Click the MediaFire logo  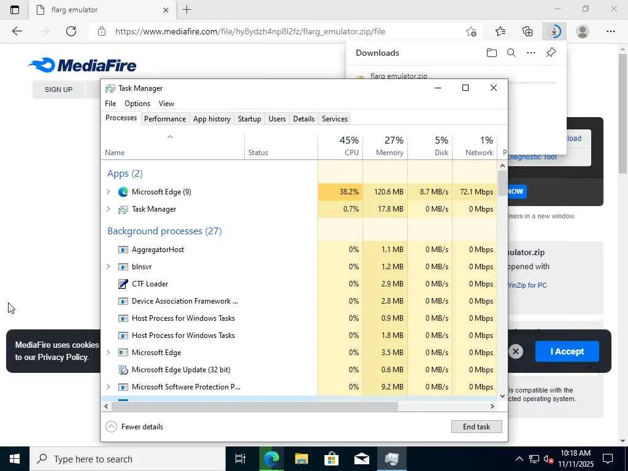point(83,65)
